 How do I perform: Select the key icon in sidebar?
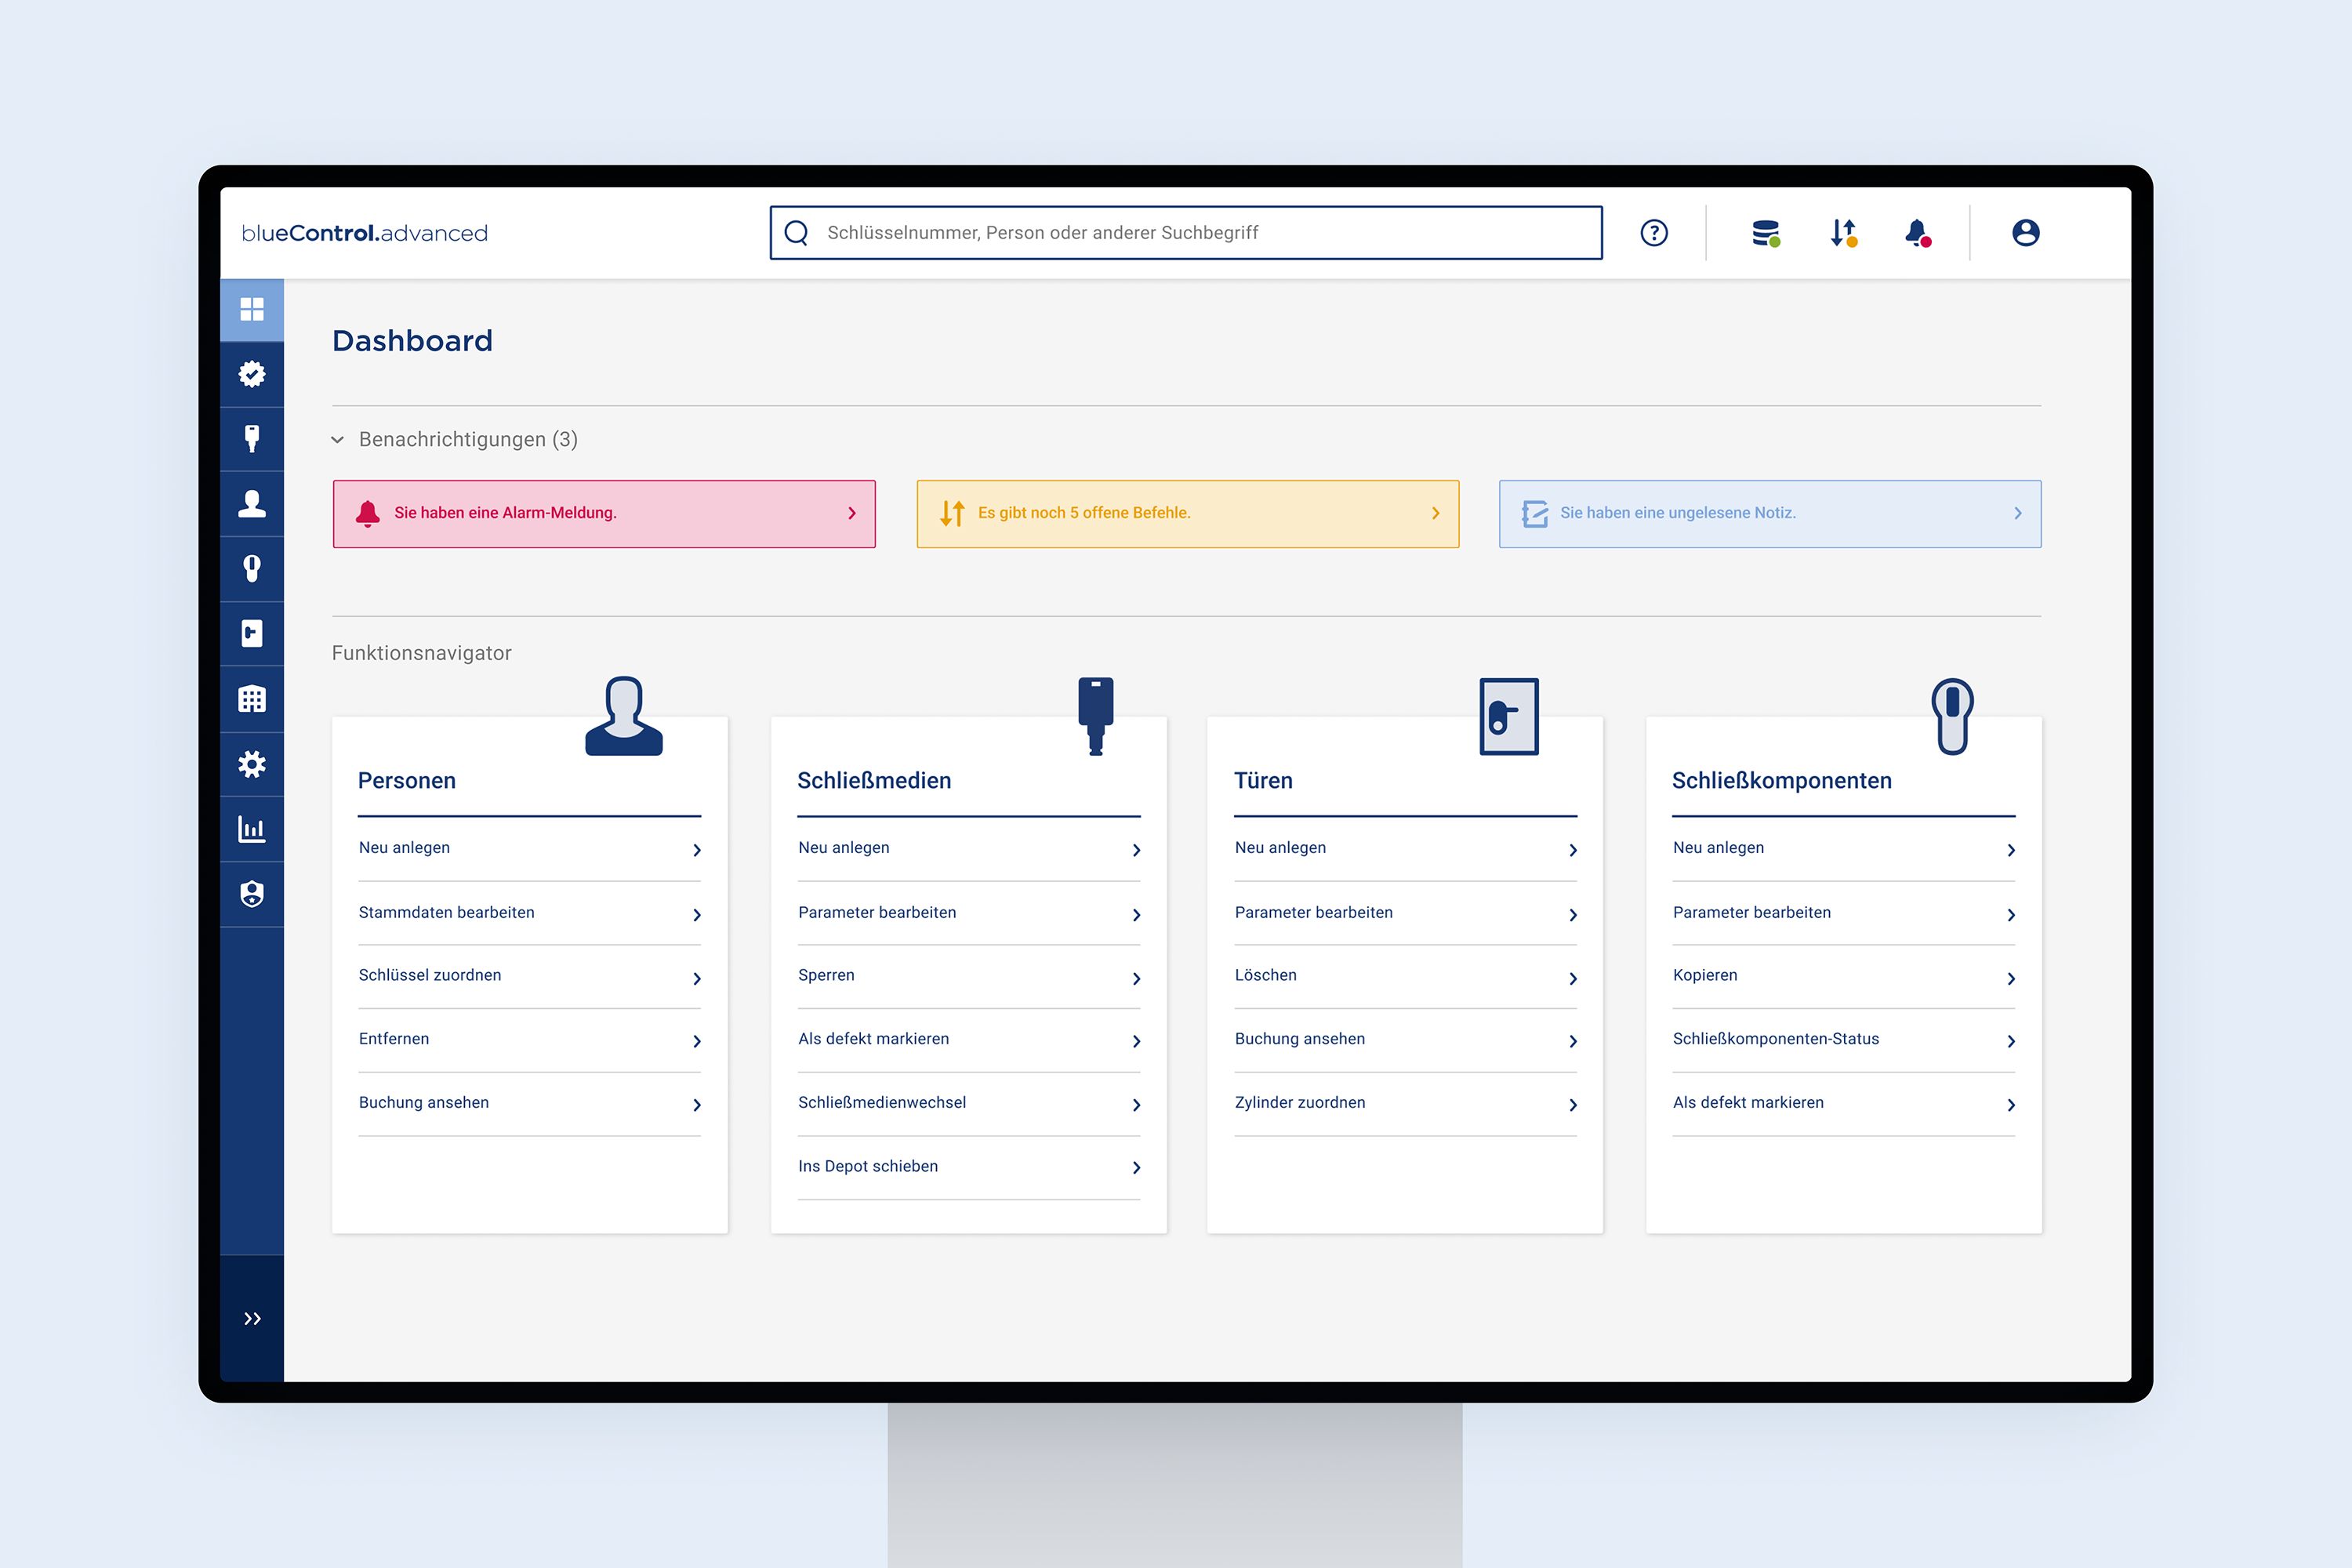(252, 438)
